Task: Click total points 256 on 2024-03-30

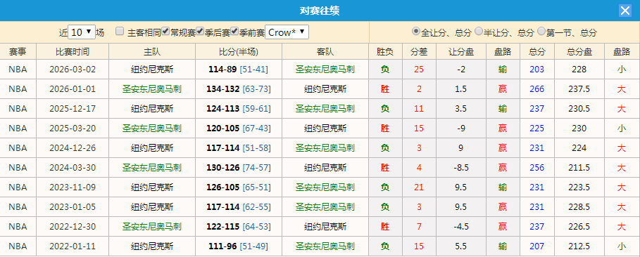Action: click(537, 167)
